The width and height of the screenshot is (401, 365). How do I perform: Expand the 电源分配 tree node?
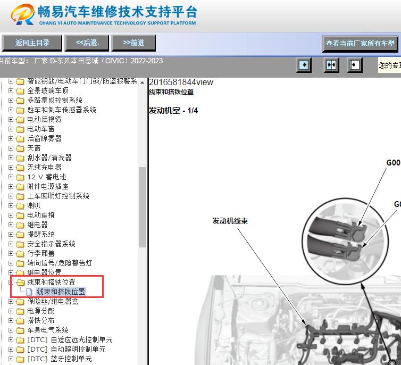[11, 311]
